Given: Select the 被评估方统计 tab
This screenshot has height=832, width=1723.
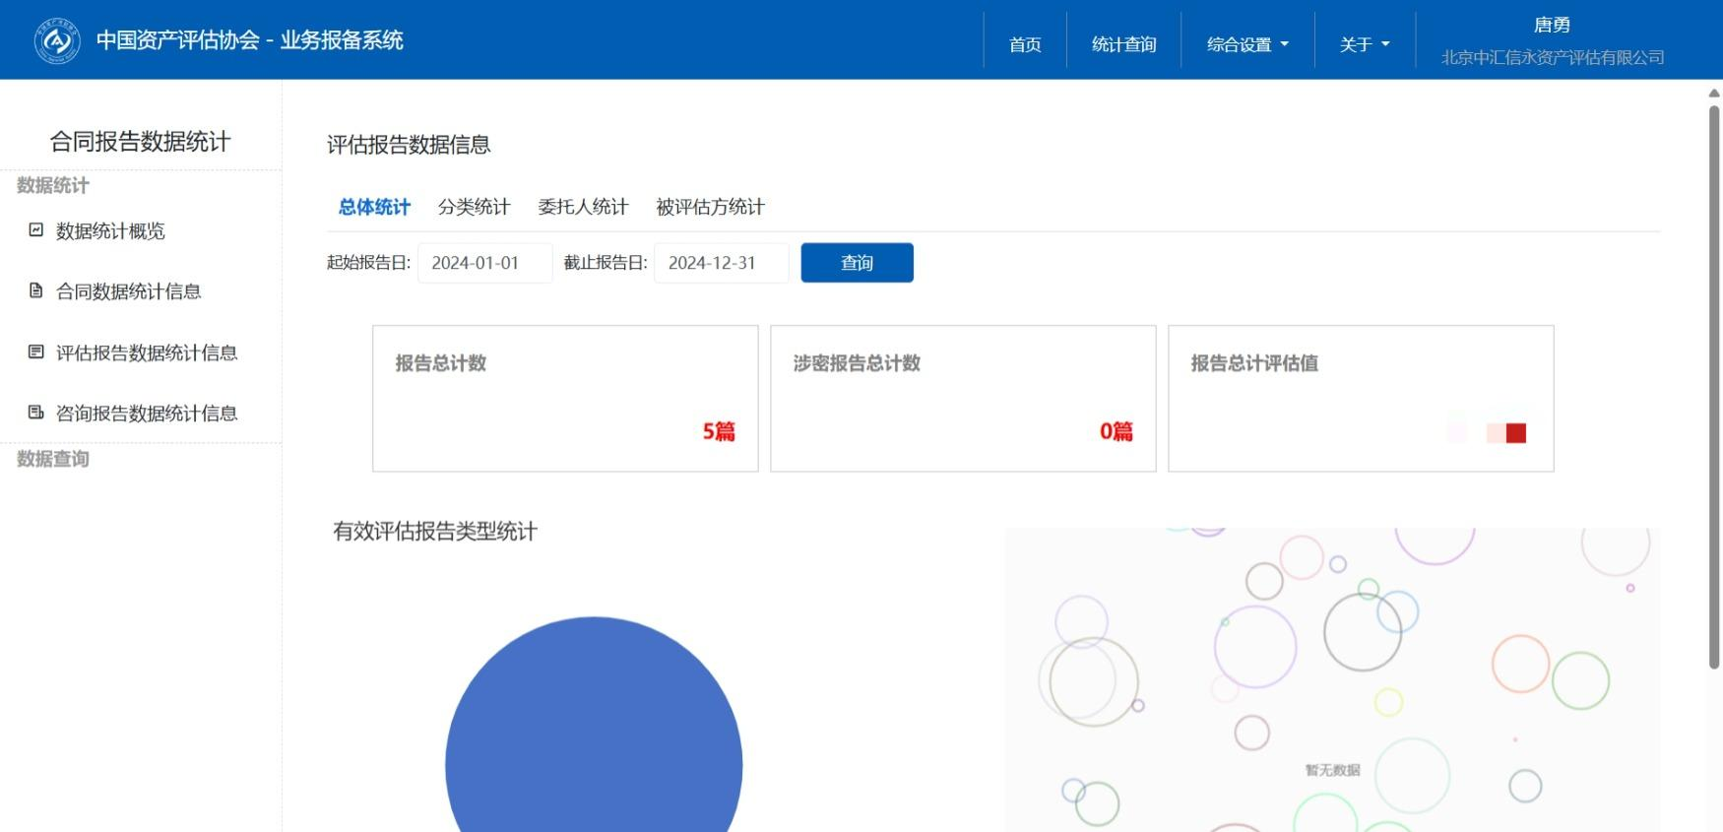Looking at the screenshot, I should pos(710,207).
